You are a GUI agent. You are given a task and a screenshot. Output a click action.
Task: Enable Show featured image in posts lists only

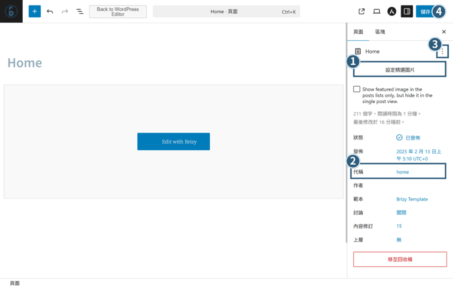pos(357,89)
